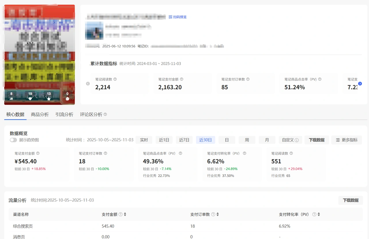This screenshot has height=239, width=369.
Task: Select the 近7日 time range
Action: (x=184, y=140)
